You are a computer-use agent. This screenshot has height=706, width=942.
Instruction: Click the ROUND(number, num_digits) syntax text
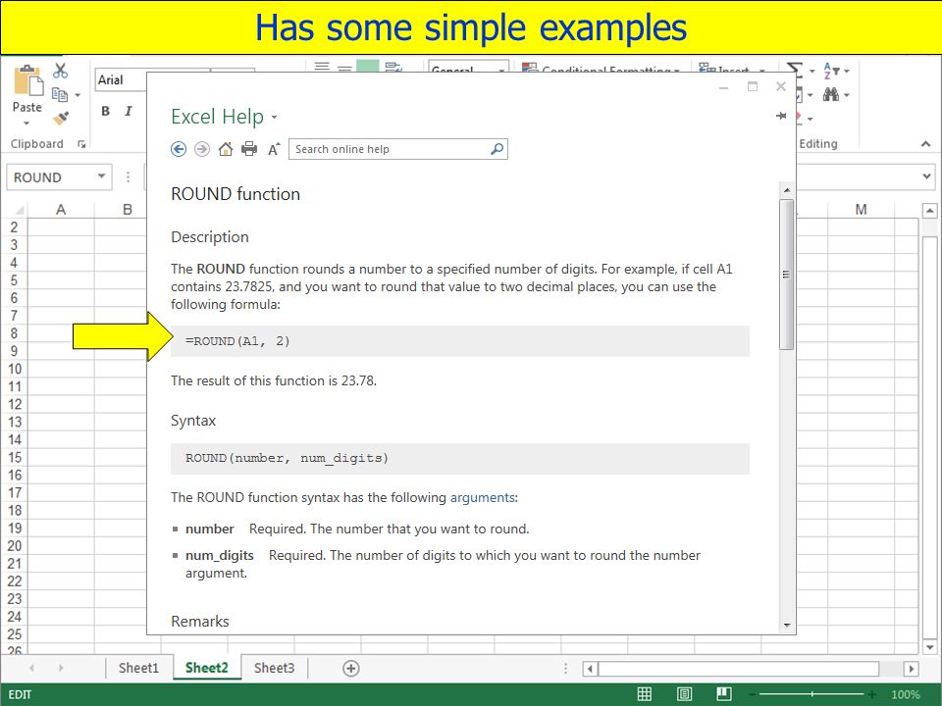pyautogui.click(x=288, y=458)
